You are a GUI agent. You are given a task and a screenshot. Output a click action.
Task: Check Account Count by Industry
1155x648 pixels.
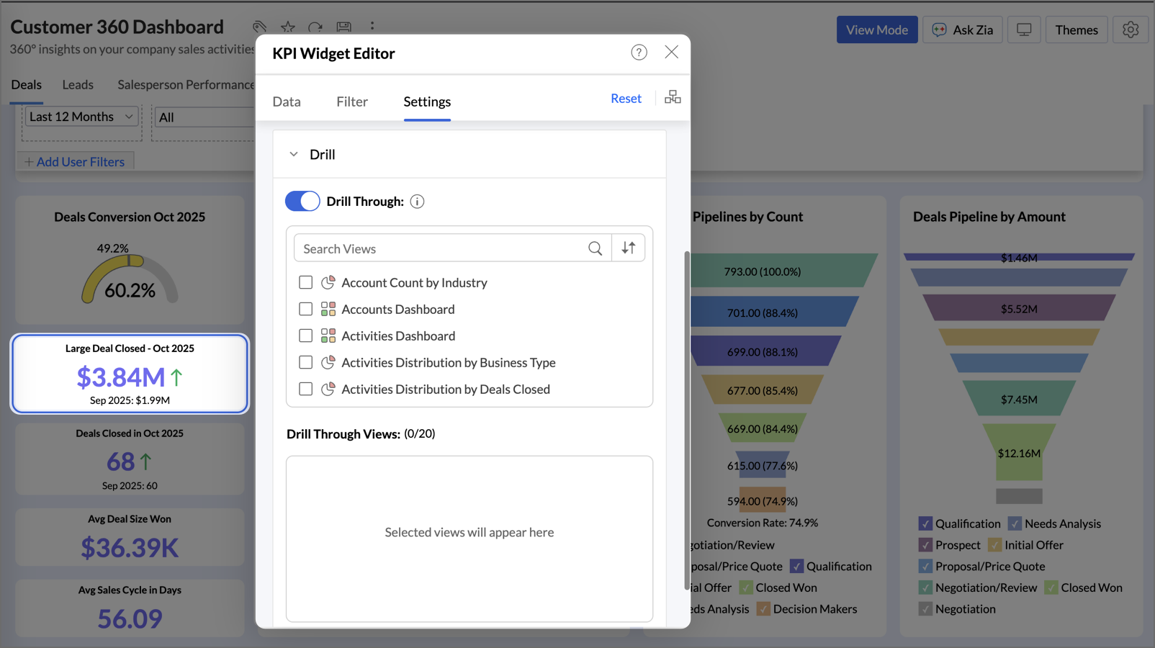pyautogui.click(x=306, y=283)
